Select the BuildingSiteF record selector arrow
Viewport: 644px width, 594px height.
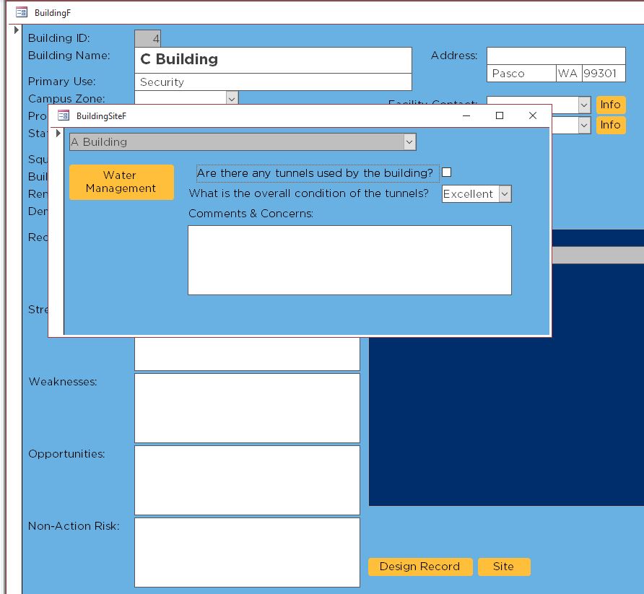(58, 134)
